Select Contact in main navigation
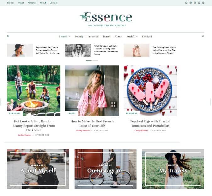Screen dimensions: 212x196 (x=147, y=36)
